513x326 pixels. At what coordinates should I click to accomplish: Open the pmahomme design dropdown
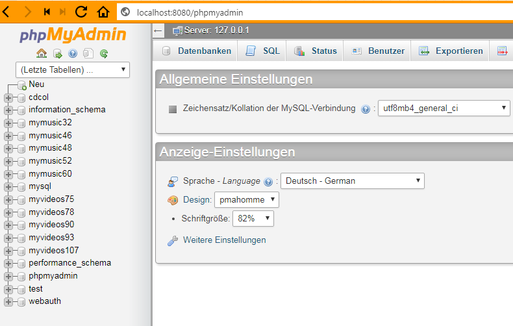[247, 199]
